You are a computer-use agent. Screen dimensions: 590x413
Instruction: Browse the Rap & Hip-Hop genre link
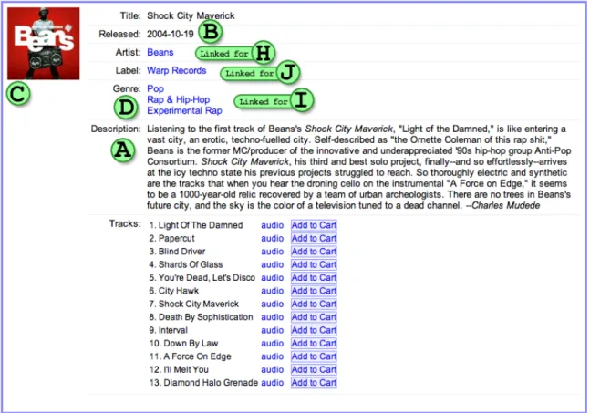pyautogui.click(x=179, y=99)
